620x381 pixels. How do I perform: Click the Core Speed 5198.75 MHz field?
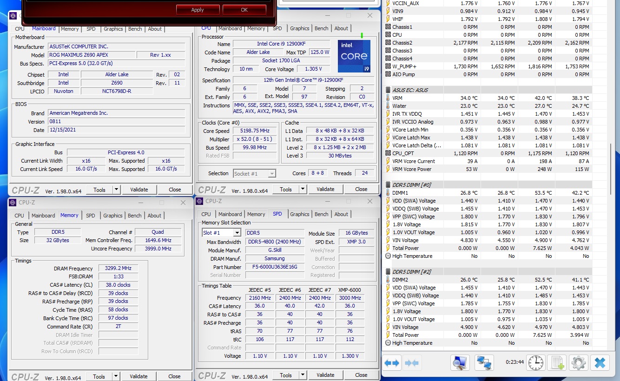255,131
